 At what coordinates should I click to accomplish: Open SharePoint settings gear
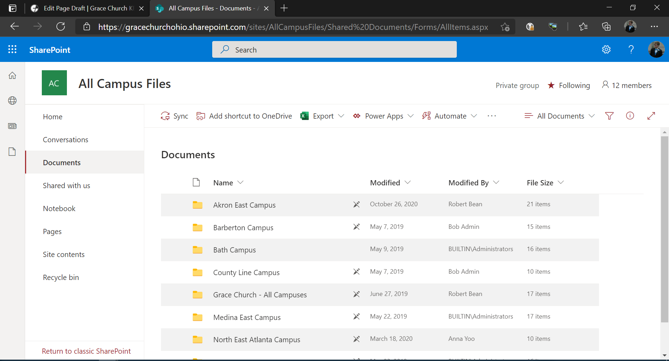(606, 49)
